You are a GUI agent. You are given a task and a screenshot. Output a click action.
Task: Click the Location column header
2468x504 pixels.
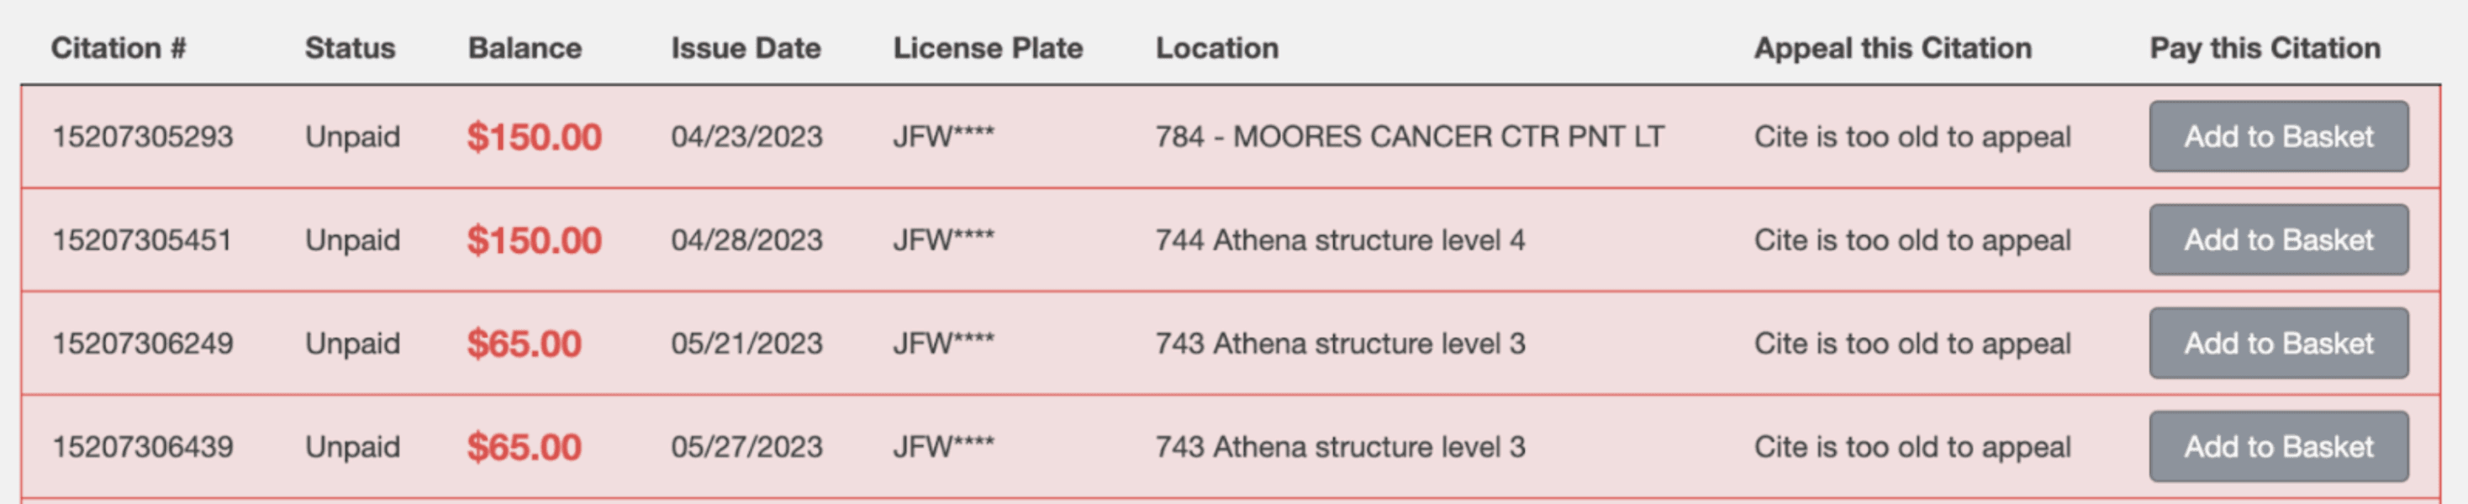tap(1216, 48)
